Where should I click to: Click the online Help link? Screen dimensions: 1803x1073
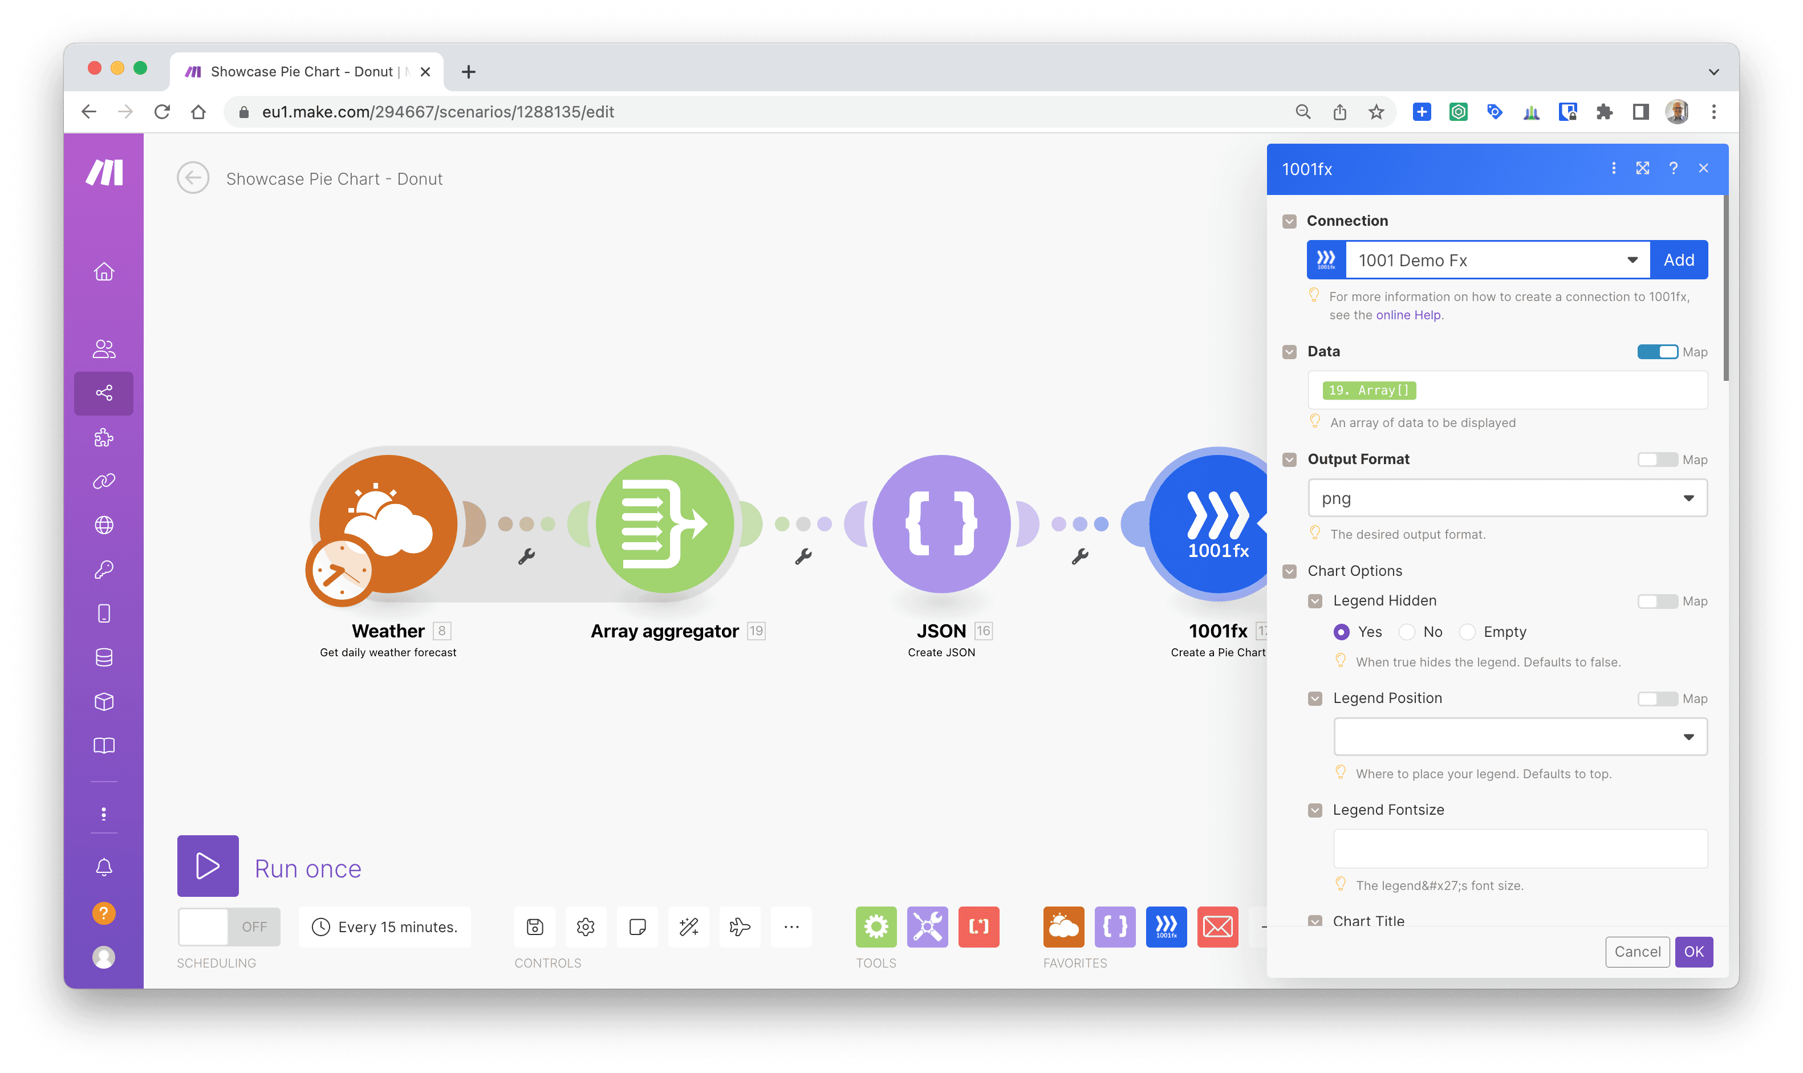1408,315
